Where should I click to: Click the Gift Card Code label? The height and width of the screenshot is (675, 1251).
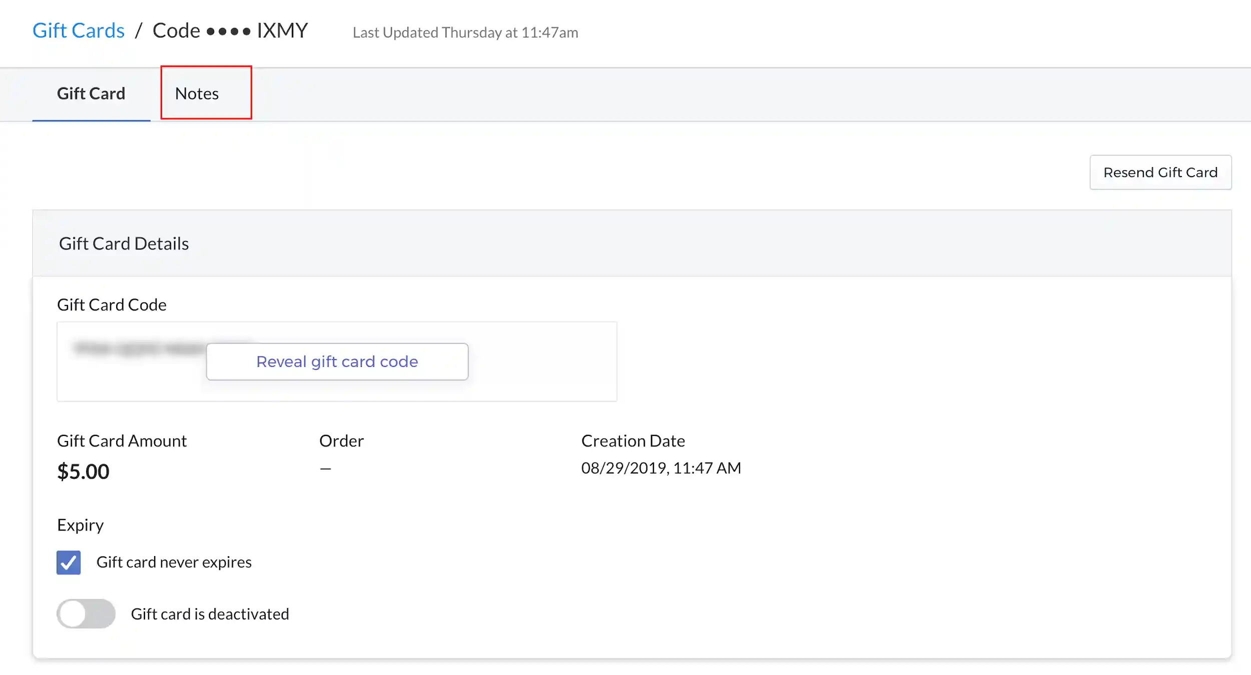(x=112, y=304)
